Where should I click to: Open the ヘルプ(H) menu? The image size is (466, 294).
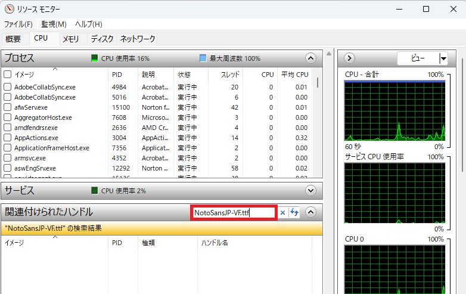click(x=89, y=24)
